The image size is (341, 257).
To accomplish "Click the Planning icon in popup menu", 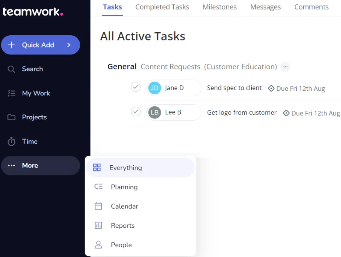I will pos(98,187).
